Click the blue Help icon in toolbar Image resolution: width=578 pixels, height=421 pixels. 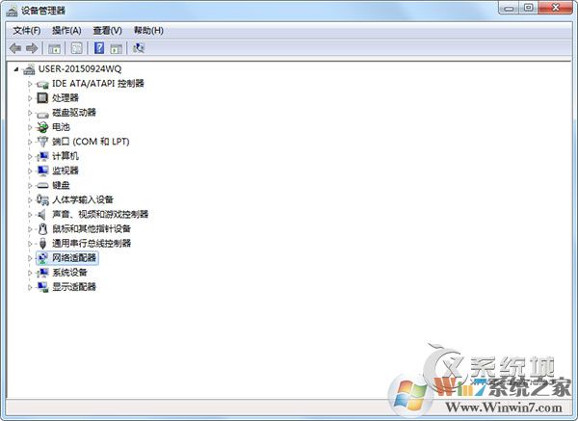pos(99,48)
